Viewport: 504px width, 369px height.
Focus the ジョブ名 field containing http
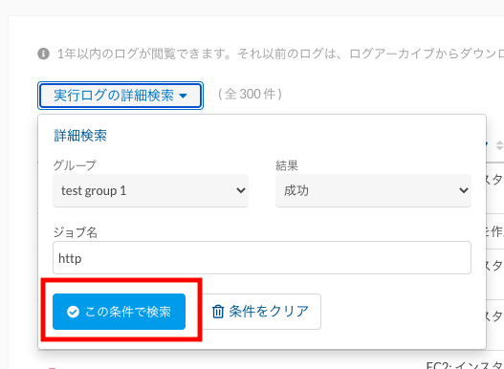(262, 258)
